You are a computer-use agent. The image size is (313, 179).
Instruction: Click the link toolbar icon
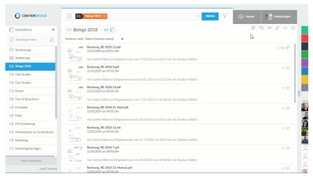pos(277,28)
